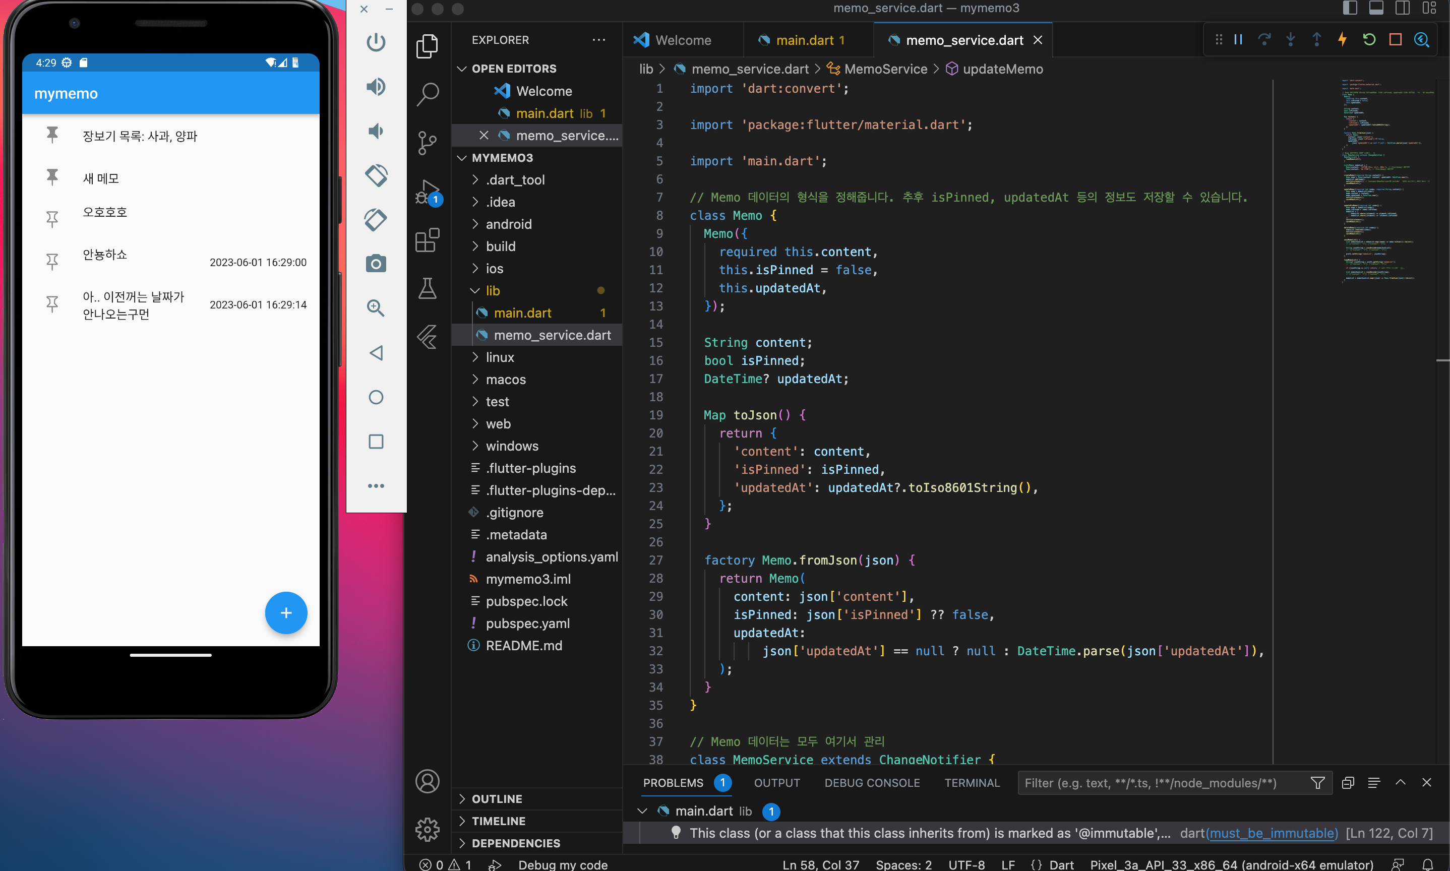
Task: Open the Search view in activity bar
Action: pos(428,94)
